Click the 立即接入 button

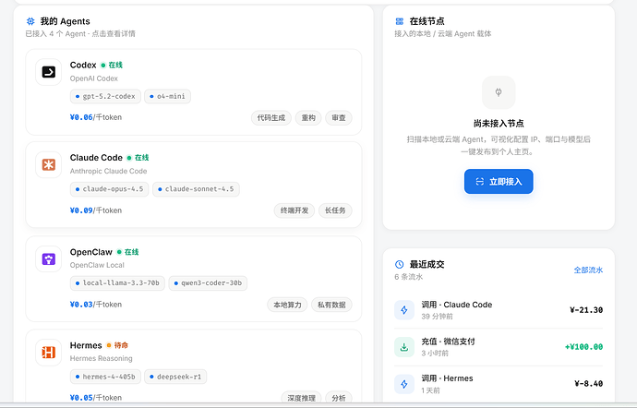click(x=499, y=181)
